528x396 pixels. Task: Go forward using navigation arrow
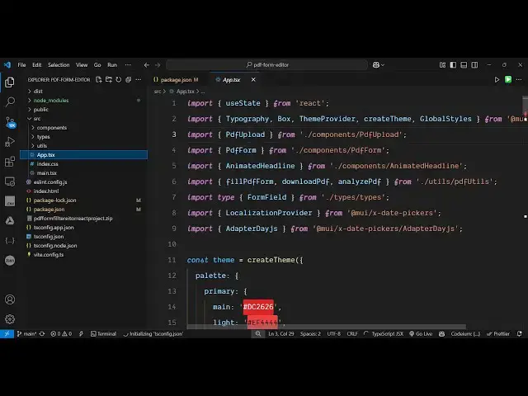[158, 65]
